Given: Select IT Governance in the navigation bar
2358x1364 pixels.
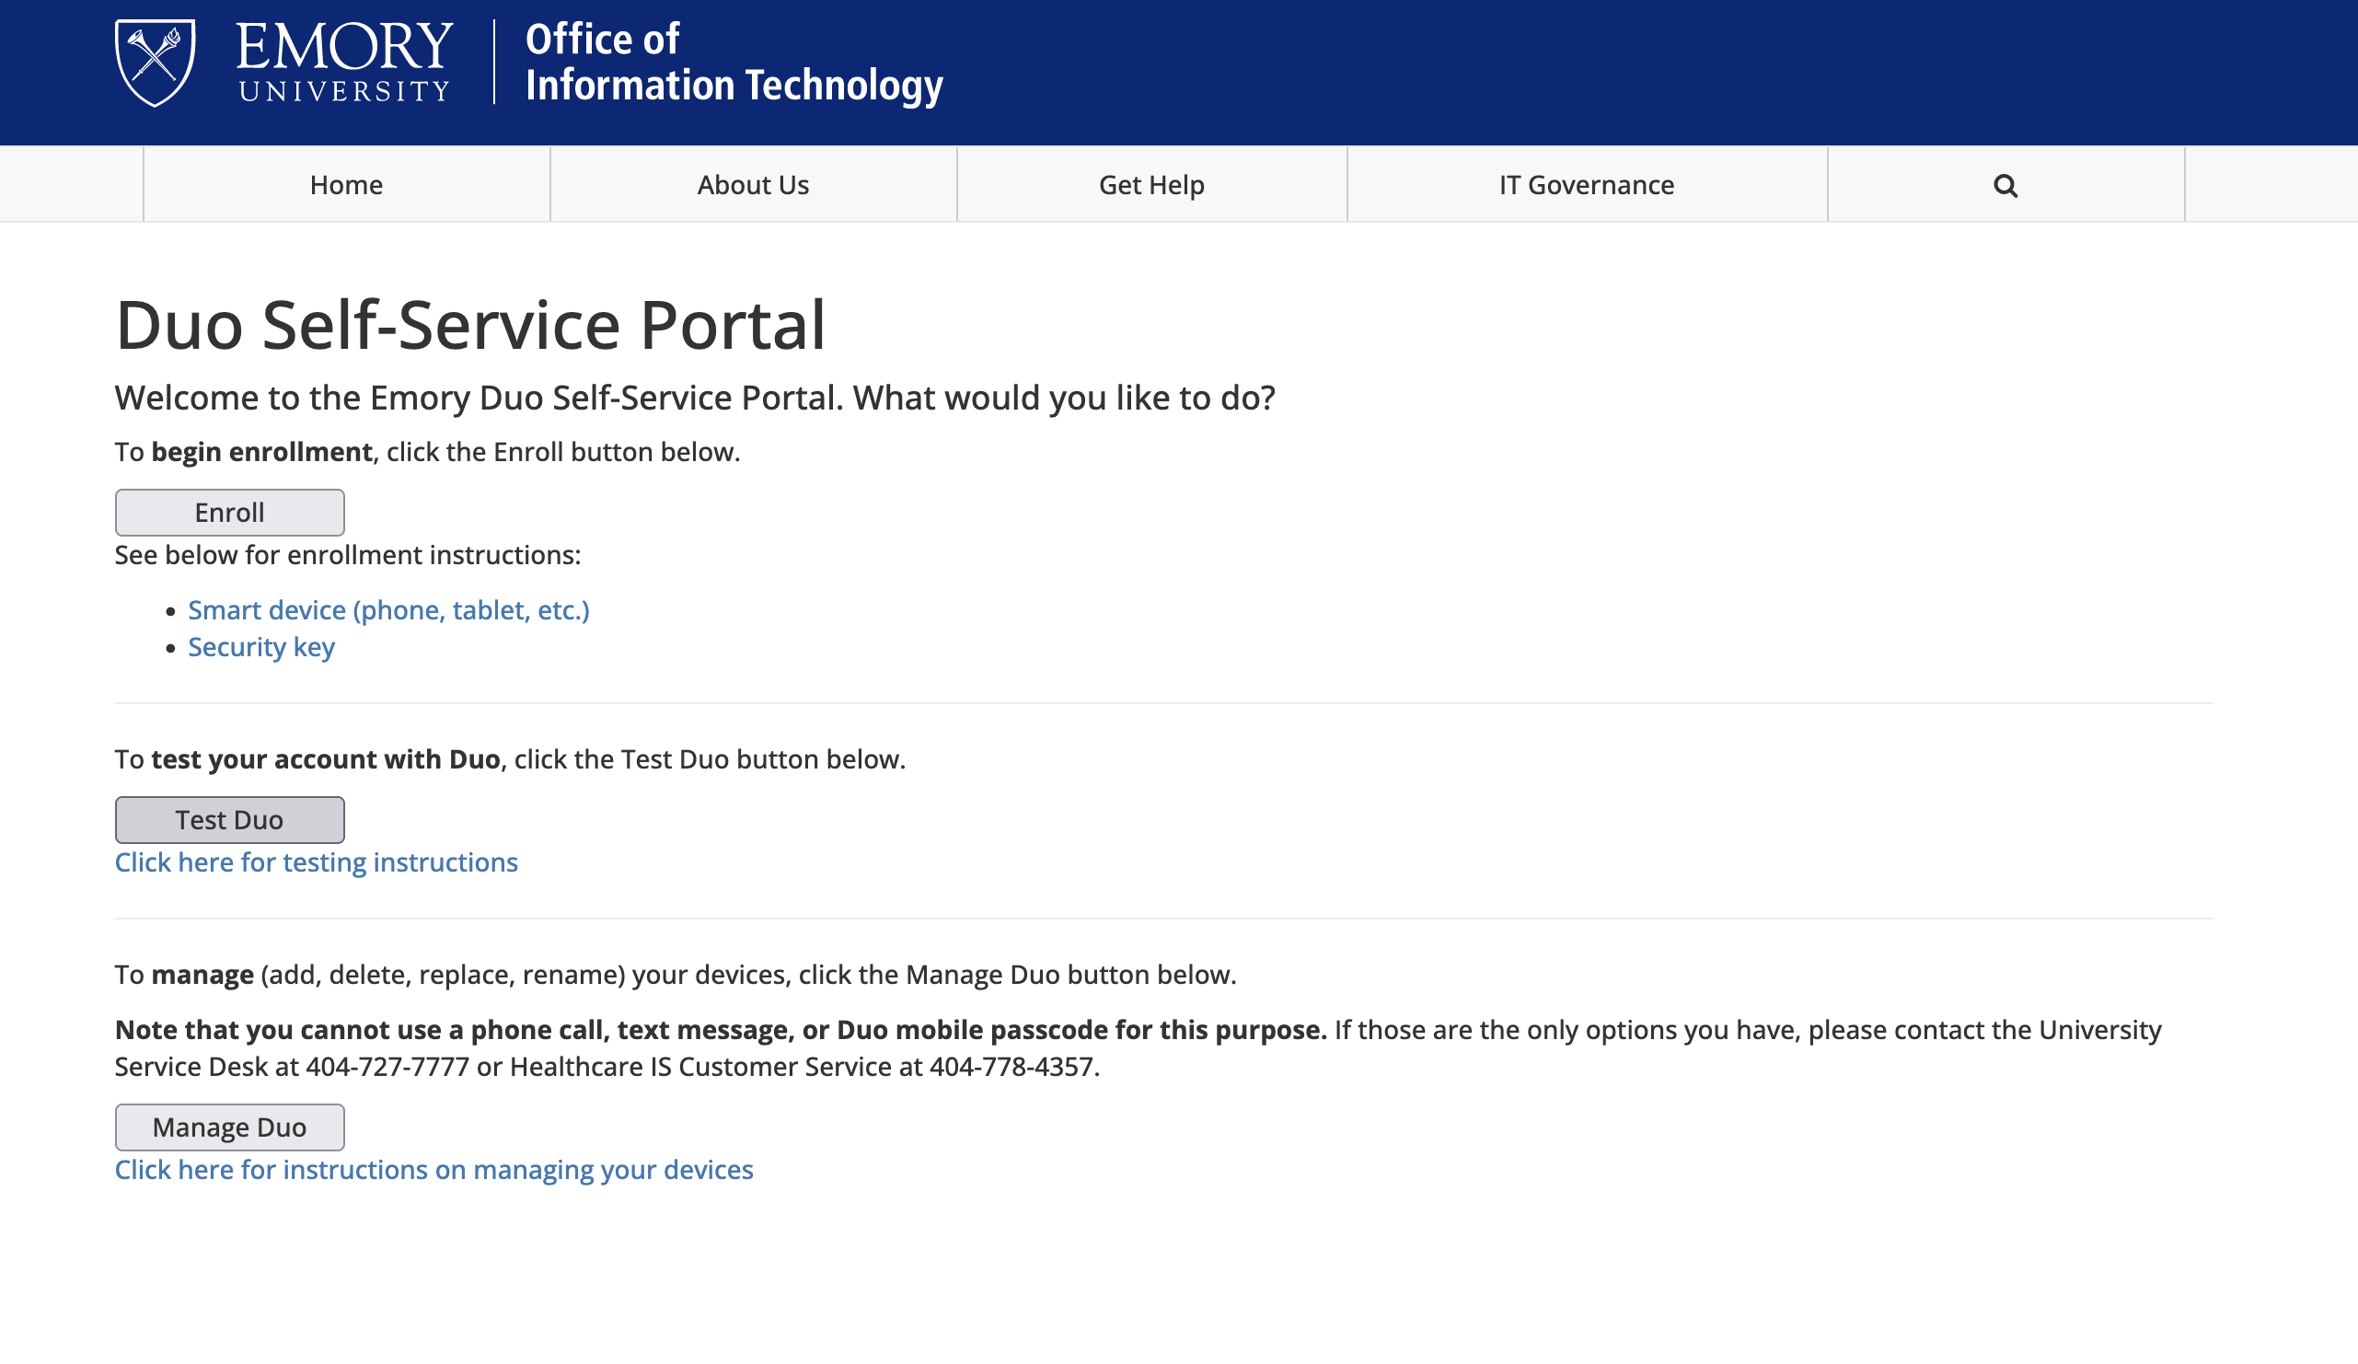Looking at the screenshot, I should click(x=1587, y=184).
